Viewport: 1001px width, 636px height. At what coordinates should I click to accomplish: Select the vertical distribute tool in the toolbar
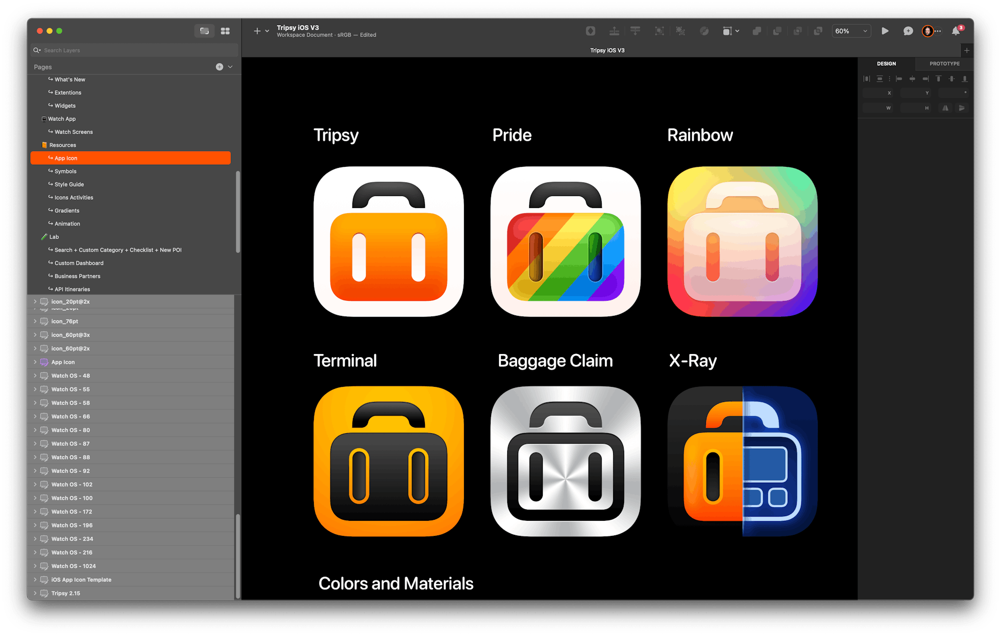[635, 31]
